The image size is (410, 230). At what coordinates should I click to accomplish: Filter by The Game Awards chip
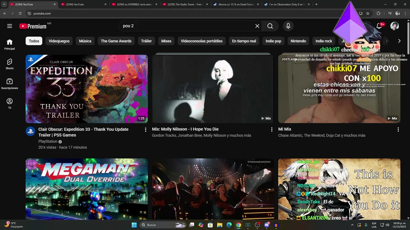point(116,41)
